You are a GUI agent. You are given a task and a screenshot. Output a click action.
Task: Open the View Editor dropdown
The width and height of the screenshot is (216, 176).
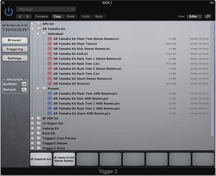click(195, 16)
